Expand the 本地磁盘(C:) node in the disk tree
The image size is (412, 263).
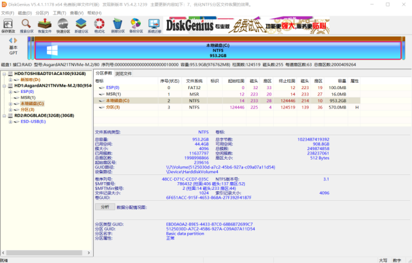click(x=10, y=104)
